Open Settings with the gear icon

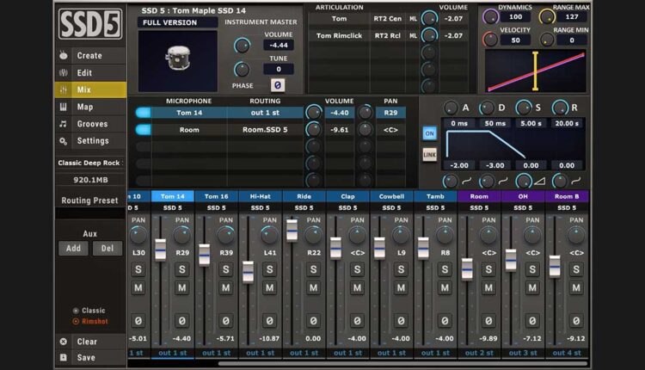point(92,141)
